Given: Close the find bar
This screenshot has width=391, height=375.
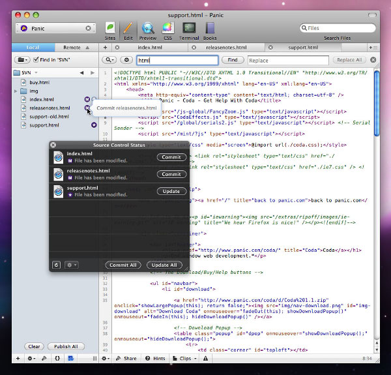Looking at the screenshot, I should [x=373, y=60].
